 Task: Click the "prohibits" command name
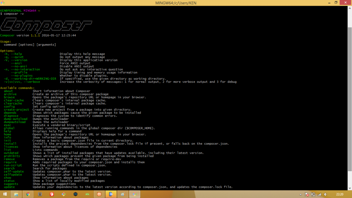tap(12, 156)
